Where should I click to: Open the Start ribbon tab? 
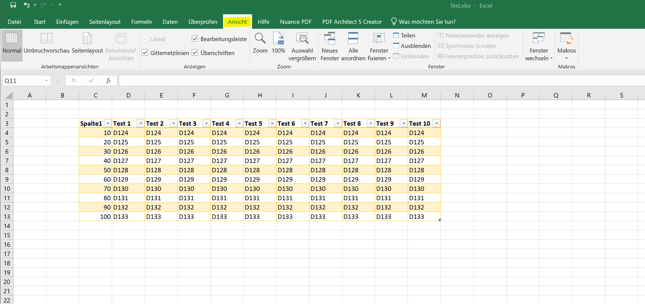40,22
